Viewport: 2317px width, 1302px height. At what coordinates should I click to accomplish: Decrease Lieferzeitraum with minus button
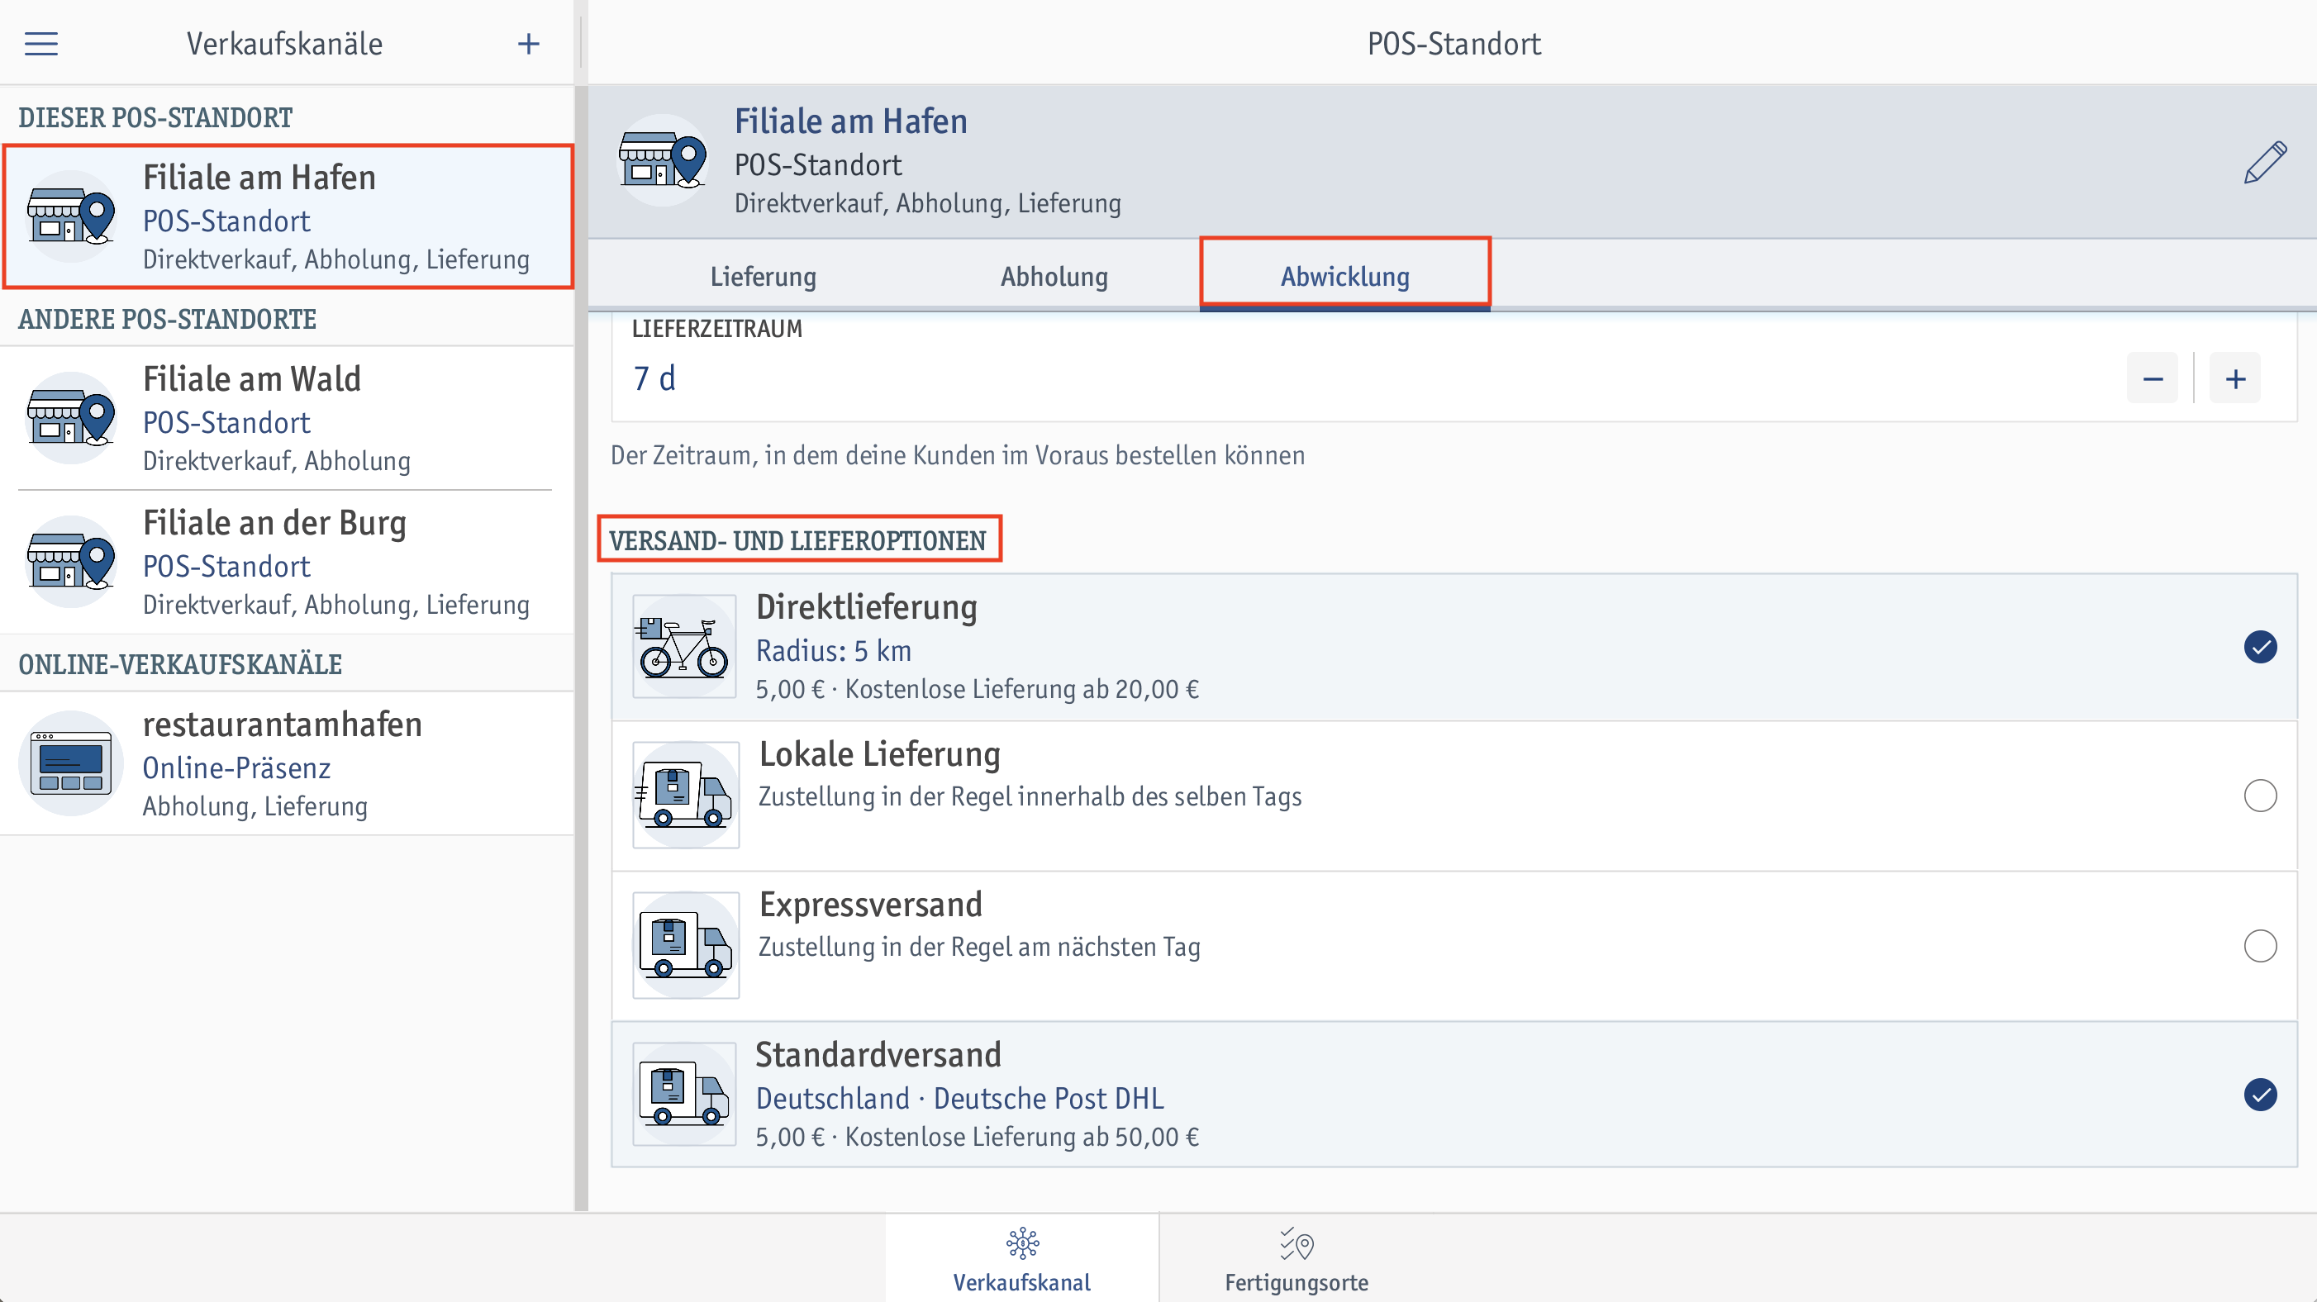(x=2153, y=378)
